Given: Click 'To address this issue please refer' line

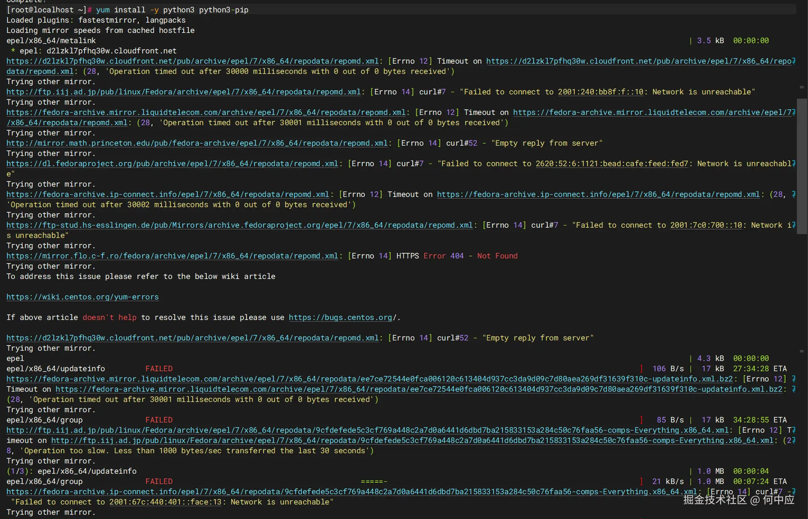Looking at the screenshot, I should [141, 276].
